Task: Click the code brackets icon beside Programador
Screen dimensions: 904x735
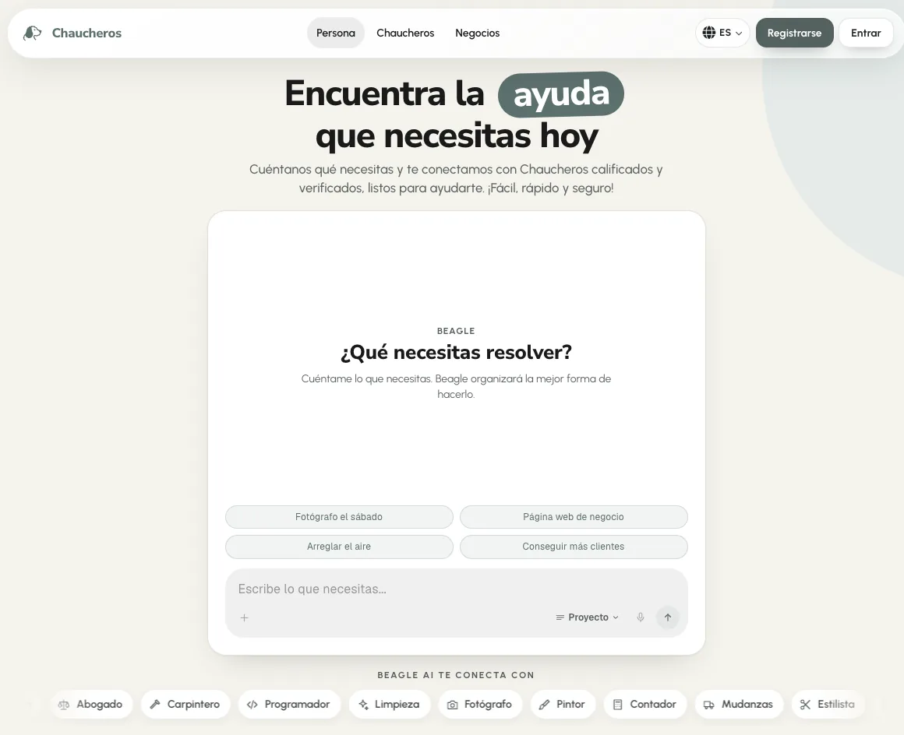Action: 252,704
